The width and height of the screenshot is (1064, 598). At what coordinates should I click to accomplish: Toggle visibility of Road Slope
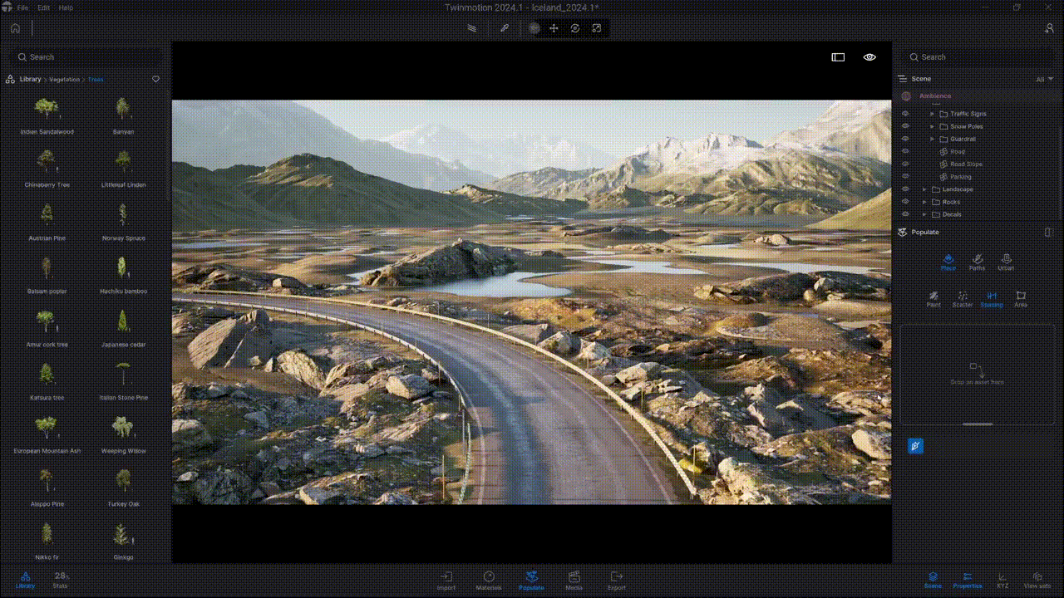point(905,164)
